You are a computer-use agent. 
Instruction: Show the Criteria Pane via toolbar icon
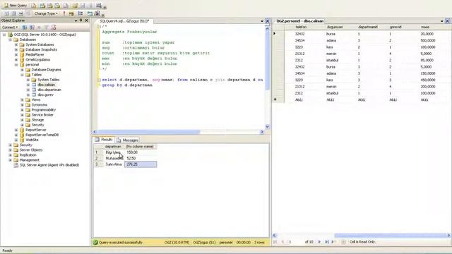pos(13,13)
